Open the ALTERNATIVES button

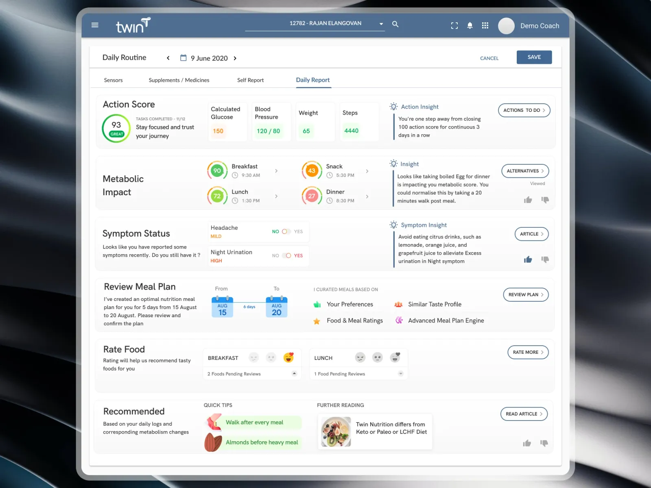pos(525,171)
